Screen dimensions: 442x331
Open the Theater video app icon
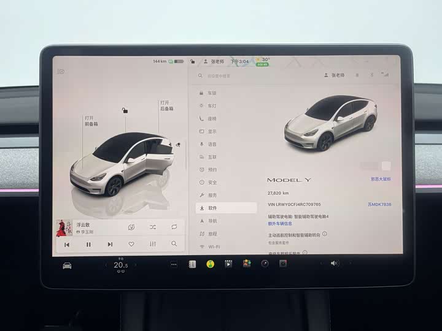pos(228,264)
